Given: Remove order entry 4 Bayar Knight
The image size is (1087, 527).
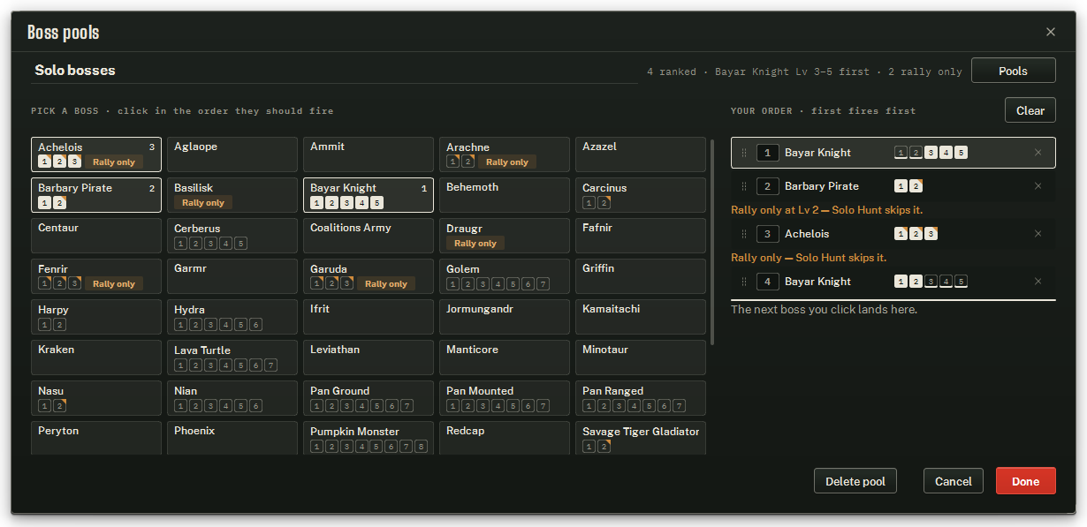Looking at the screenshot, I should (1038, 282).
